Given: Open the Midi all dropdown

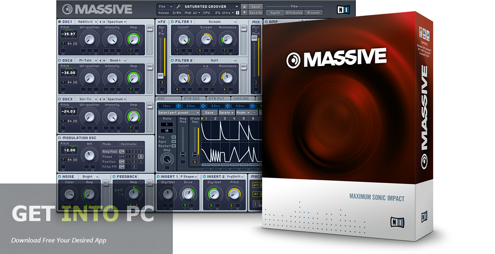Looking at the screenshot, I should [x=193, y=13].
